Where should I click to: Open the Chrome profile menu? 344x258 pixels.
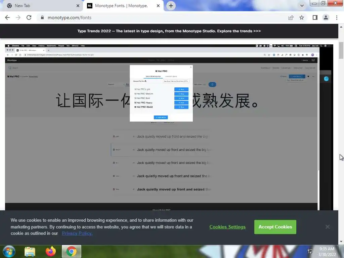326,17
